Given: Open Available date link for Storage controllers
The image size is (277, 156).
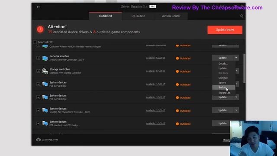Looking at the screenshot, I should [155, 71].
